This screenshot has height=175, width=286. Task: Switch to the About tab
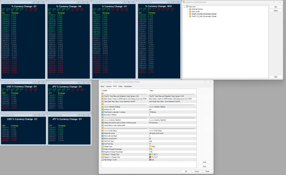click(x=103, y=86)
